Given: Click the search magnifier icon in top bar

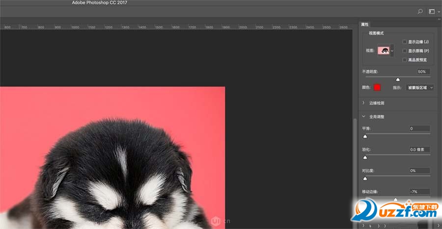Looking at the screenshot, I should 420,12.
